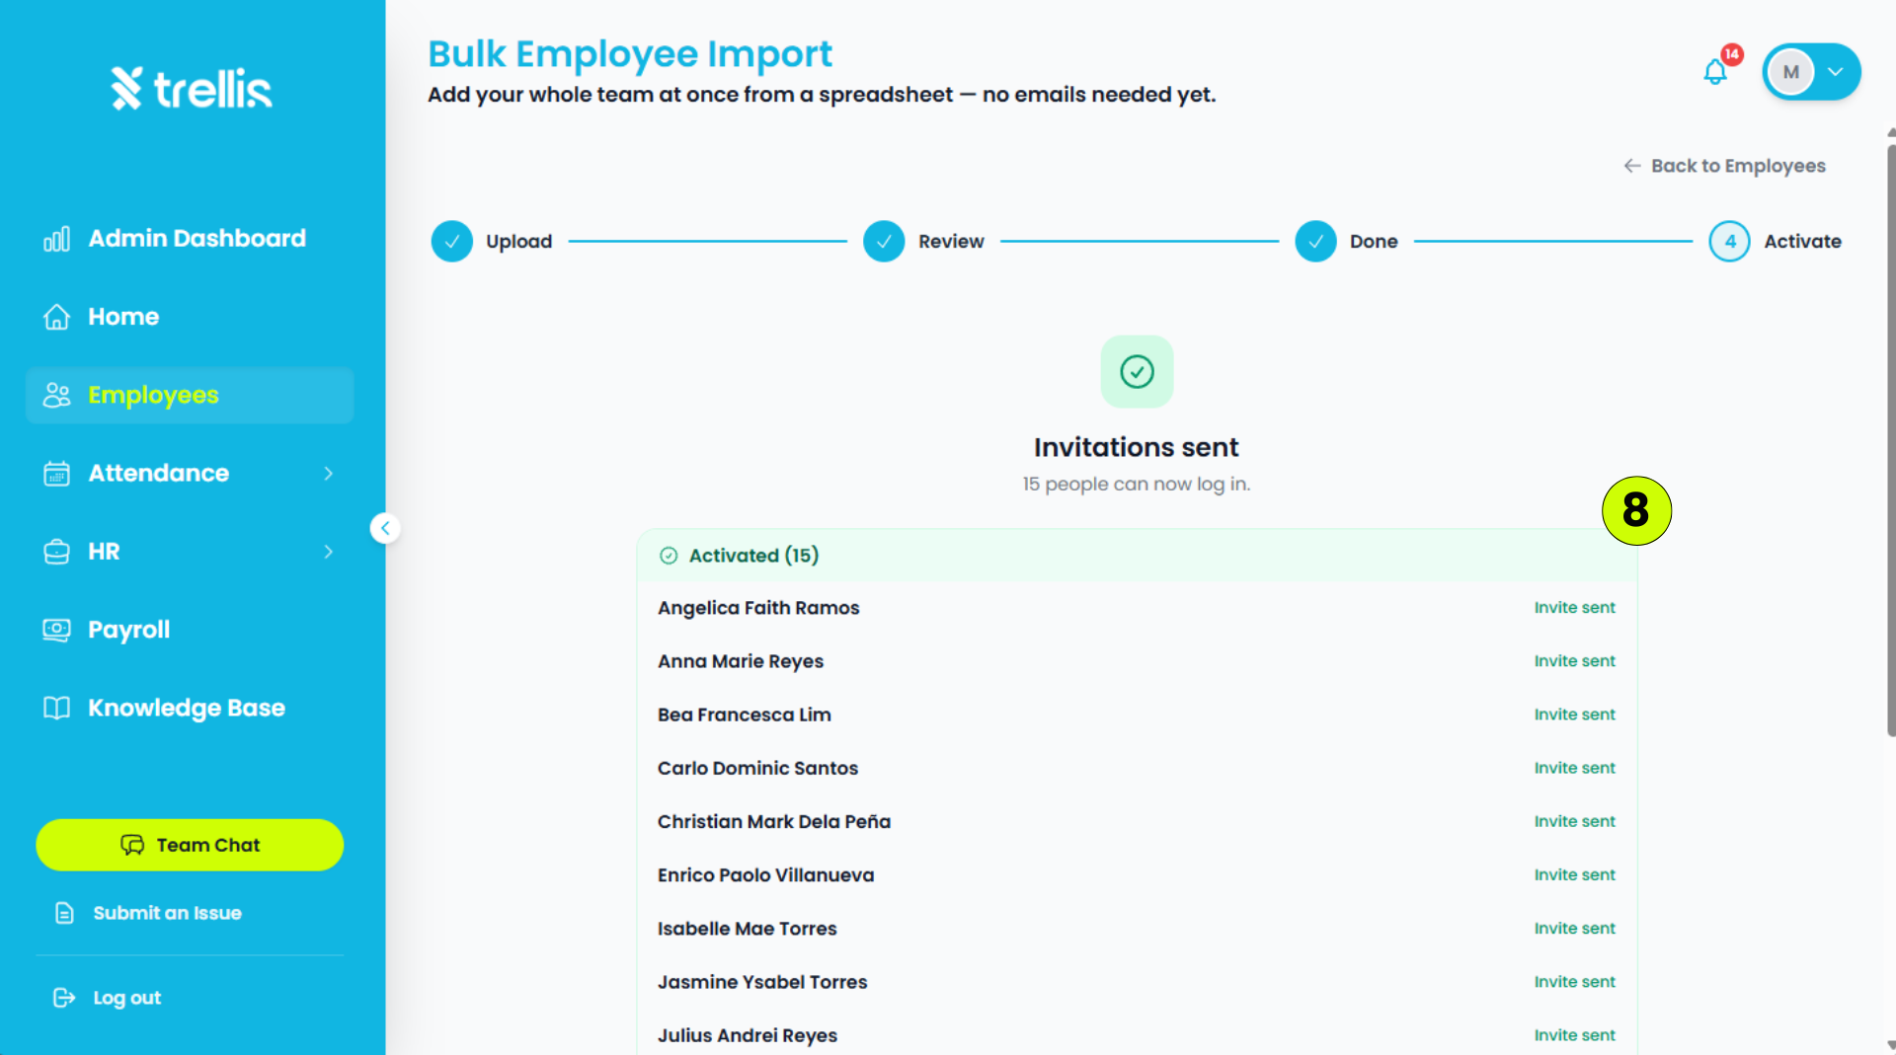Expand the Attendance submenu chevron
This screenshot has width=1896, height=1055.
point(329,474)
